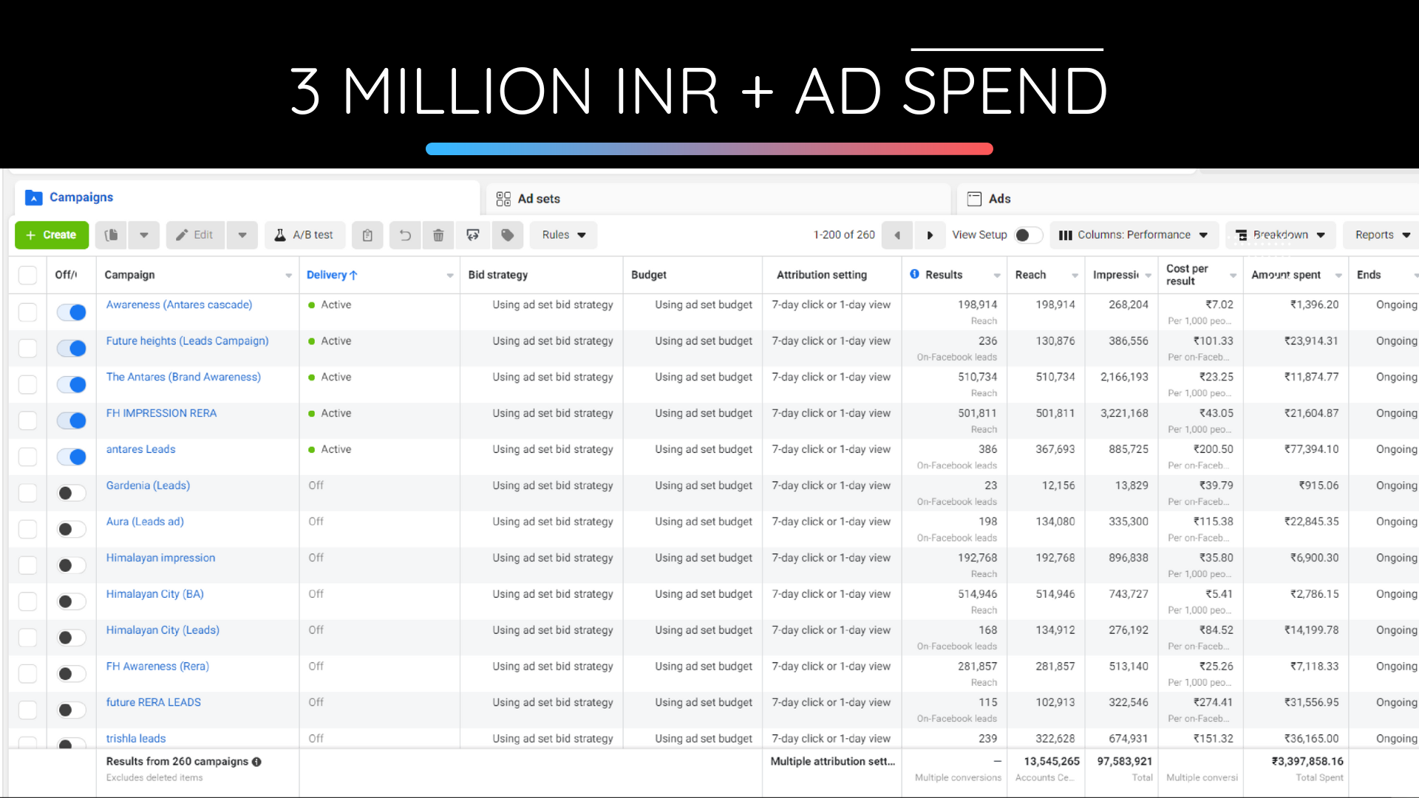The width and height of the screenshot is (1419, 798).
Task: Open Columns: Performance dropdown
Action: 1133,235
